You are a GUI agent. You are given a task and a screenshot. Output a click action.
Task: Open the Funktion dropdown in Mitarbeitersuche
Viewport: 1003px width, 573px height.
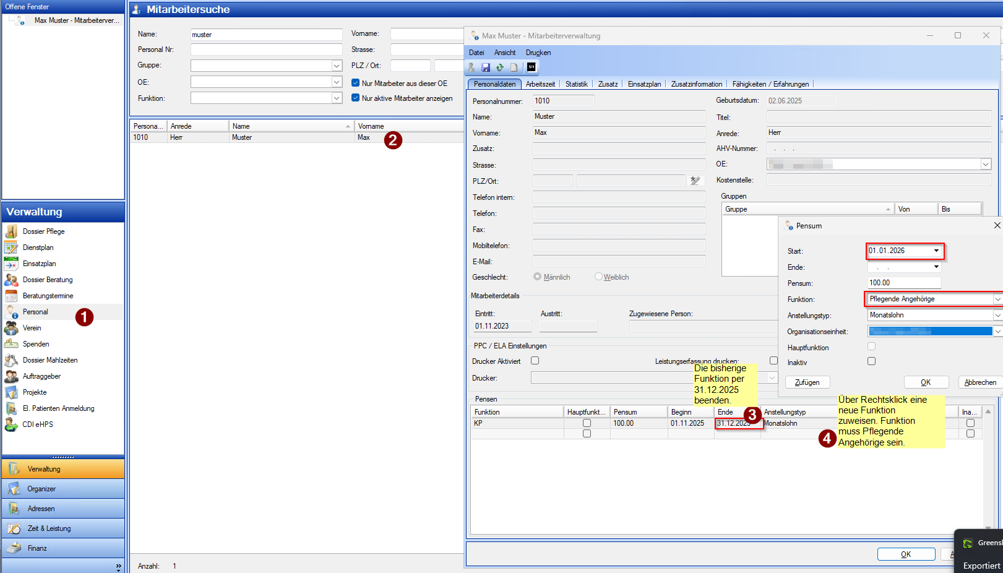(337, 98)
